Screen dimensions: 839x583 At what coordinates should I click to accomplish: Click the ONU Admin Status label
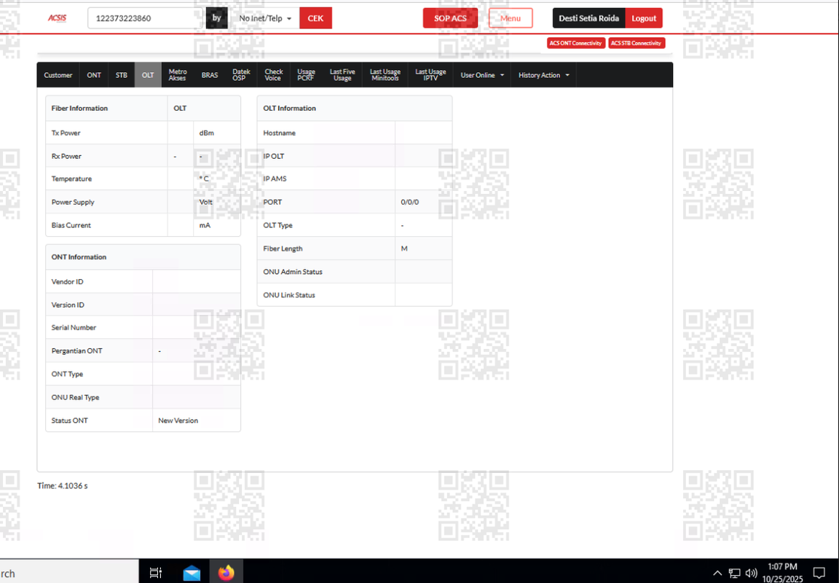coord(293,272)
